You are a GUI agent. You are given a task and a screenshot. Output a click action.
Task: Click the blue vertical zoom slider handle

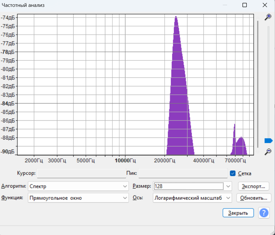[x=268, y=141]
